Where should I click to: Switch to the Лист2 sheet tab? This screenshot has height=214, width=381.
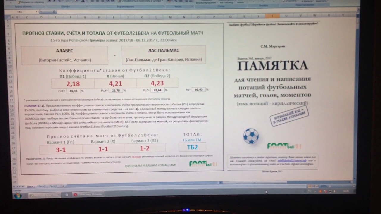coord(42,186)
